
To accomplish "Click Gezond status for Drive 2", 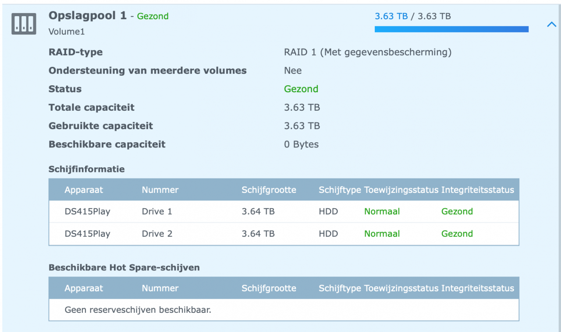I will (457, 234).
